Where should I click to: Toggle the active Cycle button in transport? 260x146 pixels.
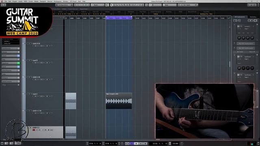132,144
